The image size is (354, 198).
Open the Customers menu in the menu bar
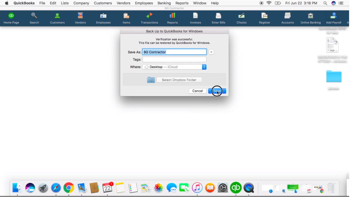pyautogui.click(x=103, y=3)
